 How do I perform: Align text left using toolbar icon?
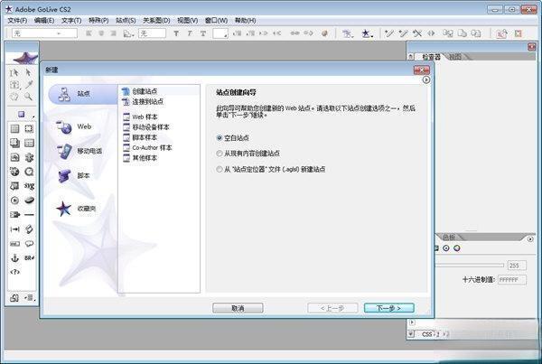click(89, 33)
